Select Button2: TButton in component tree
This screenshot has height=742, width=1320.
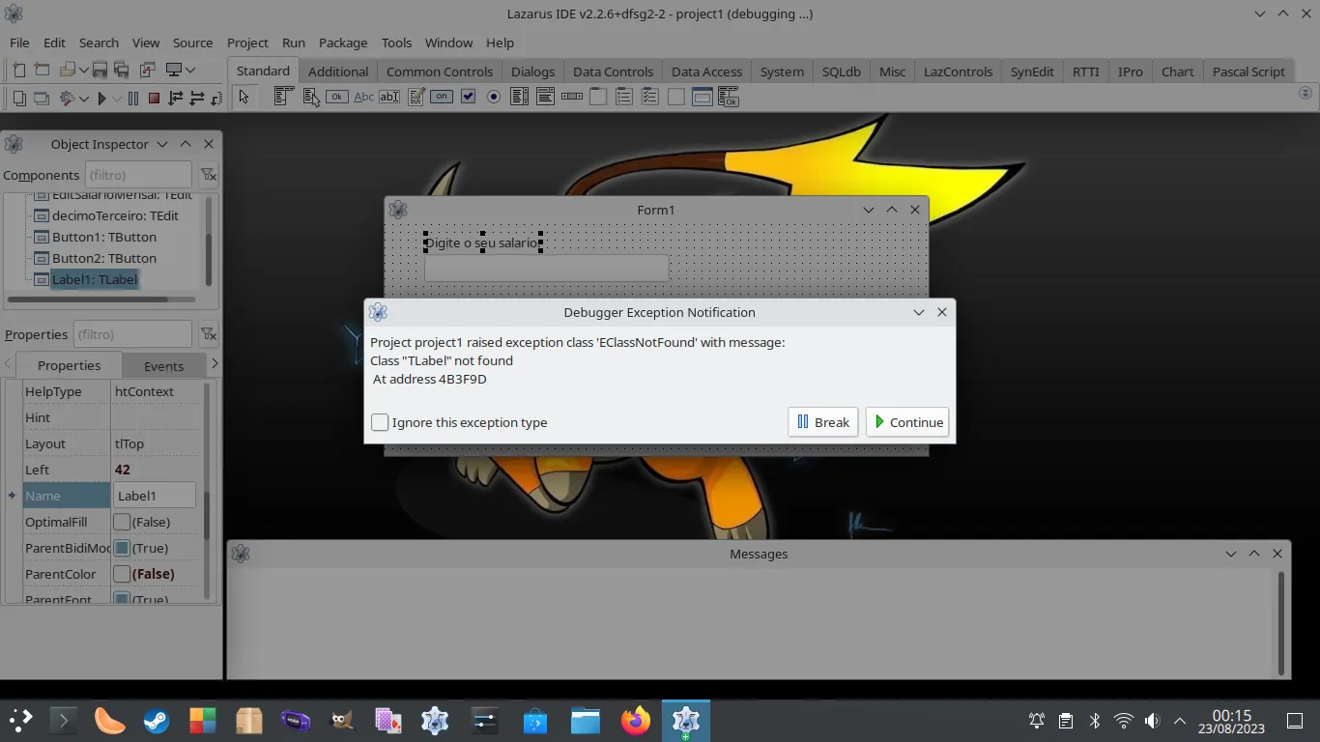point(103,258)
